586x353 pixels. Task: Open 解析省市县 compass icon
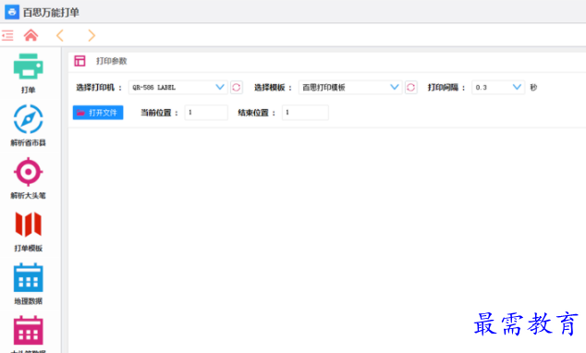click(x=28, y=119)
